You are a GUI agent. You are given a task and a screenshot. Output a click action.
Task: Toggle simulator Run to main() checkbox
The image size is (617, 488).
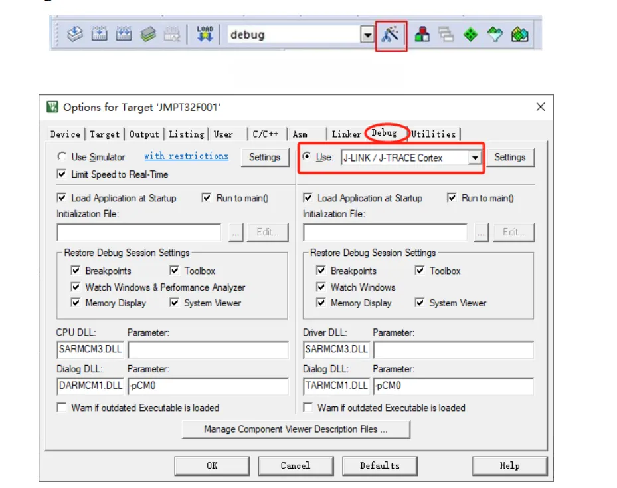pos(207,197)
